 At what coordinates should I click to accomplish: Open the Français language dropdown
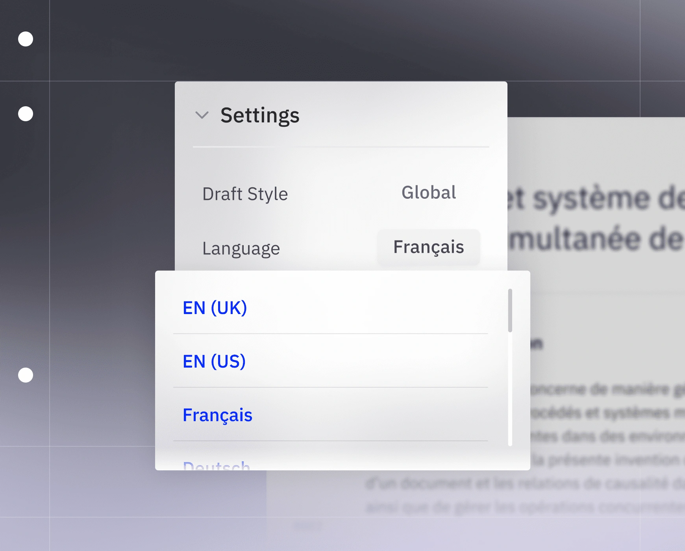tap(429, 247)
